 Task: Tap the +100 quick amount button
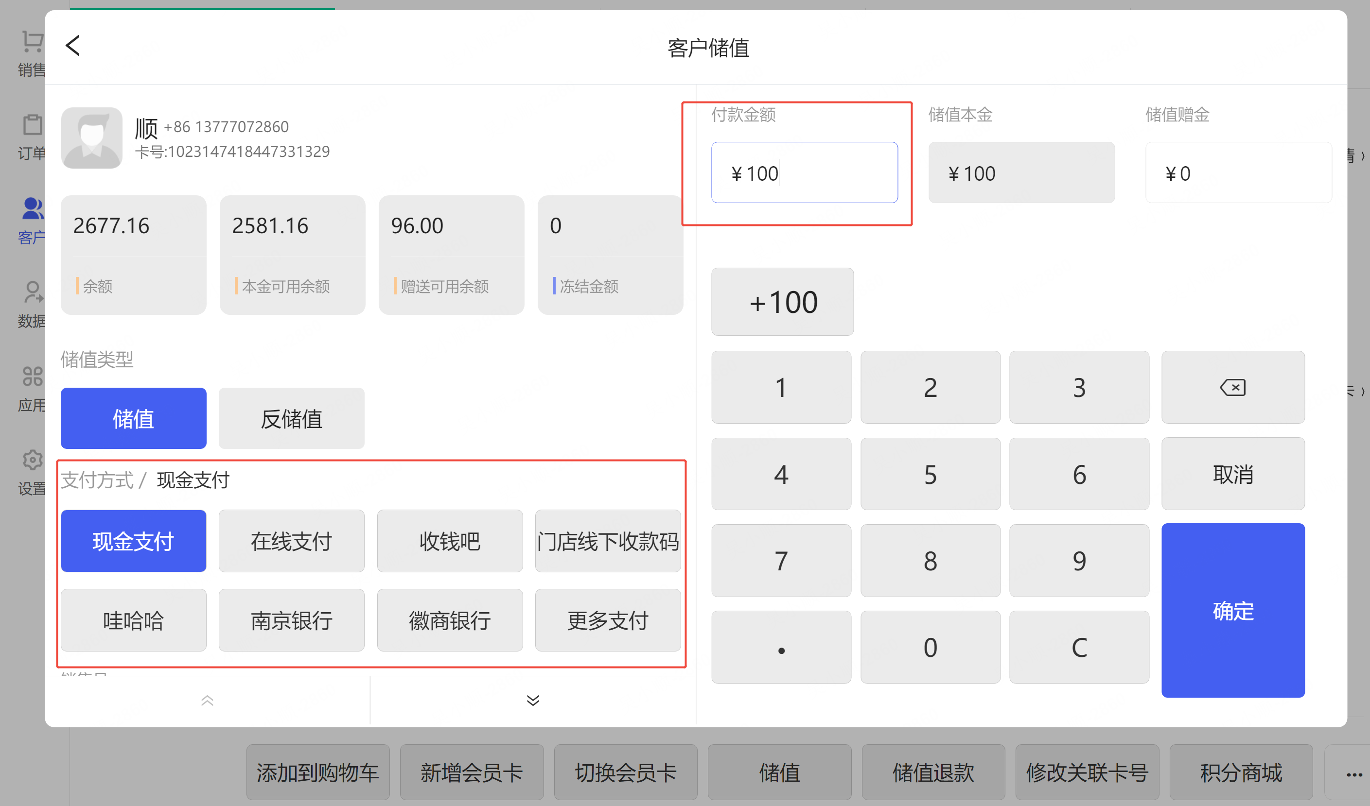pyautogui.click(x=782, y=301)
